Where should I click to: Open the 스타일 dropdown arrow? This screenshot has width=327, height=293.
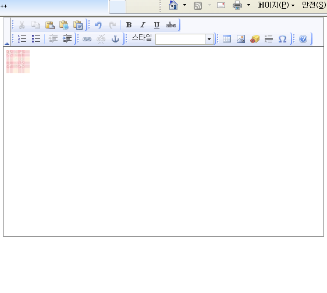[209, 39]
